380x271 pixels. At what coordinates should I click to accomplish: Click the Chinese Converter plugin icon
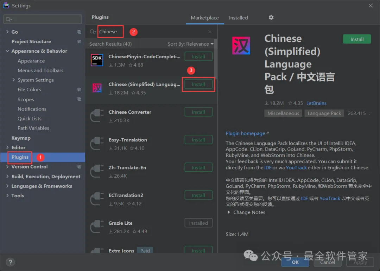point(97,115)
